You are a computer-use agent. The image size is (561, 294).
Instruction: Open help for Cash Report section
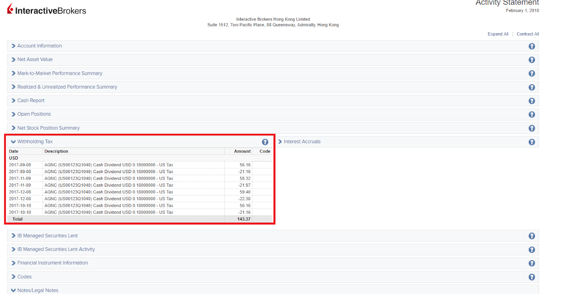click(532, 101)
